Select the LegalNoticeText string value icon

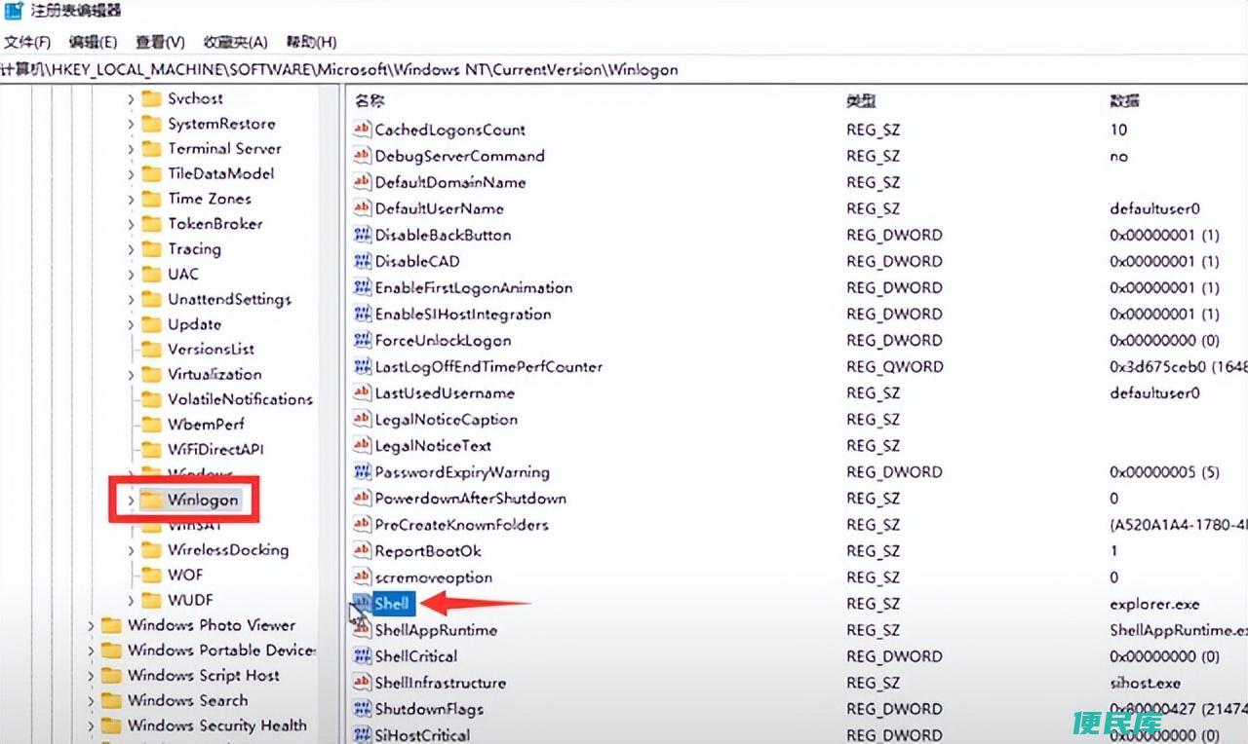[x=362, y=445]
